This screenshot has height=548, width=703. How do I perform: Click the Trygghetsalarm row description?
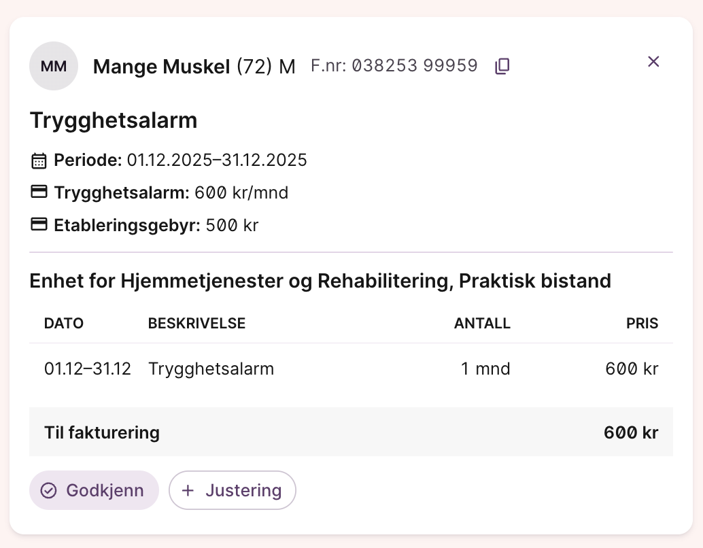(x=211, y=369)
